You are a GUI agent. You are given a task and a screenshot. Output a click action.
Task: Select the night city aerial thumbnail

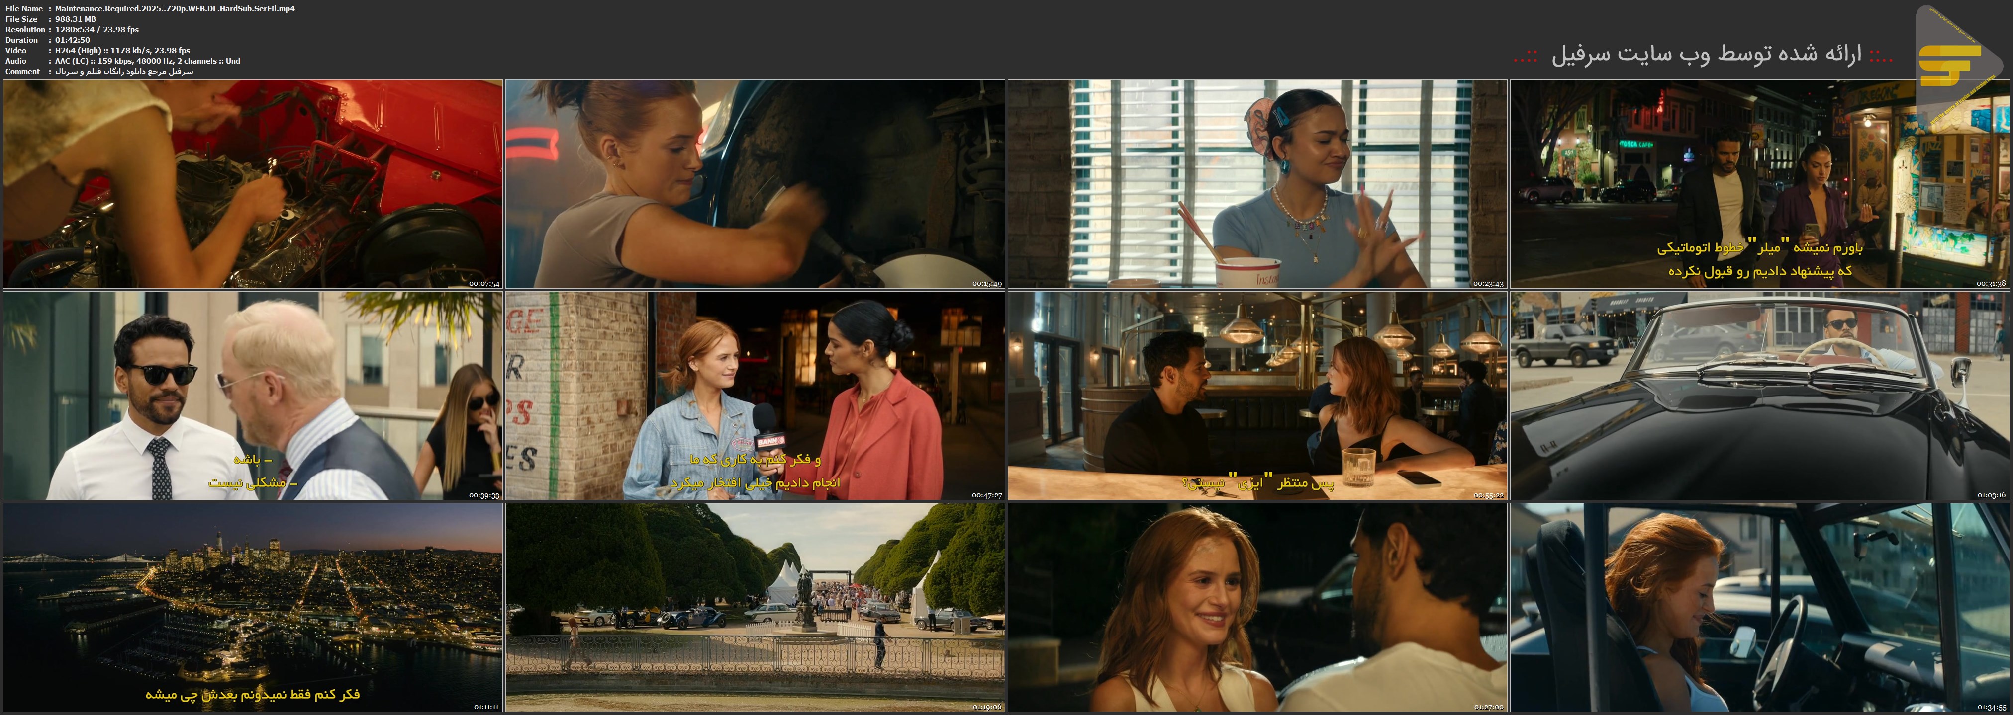point(252,607)
